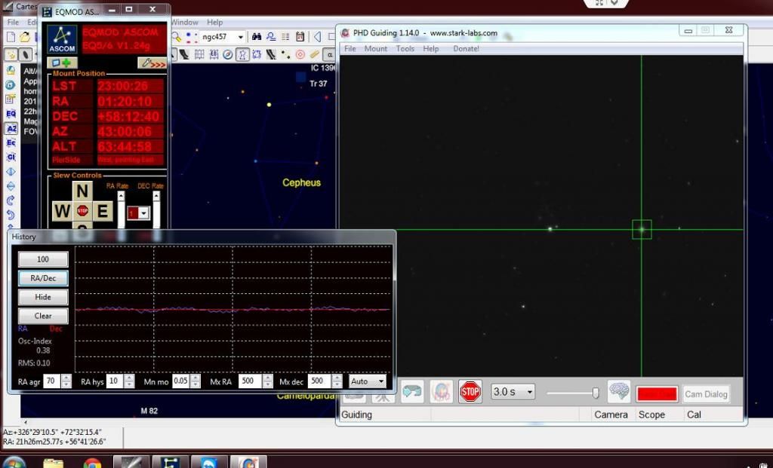The image size is (773, 468).
Task: Click the PHD guide target icon
Action: click(441, 392)
